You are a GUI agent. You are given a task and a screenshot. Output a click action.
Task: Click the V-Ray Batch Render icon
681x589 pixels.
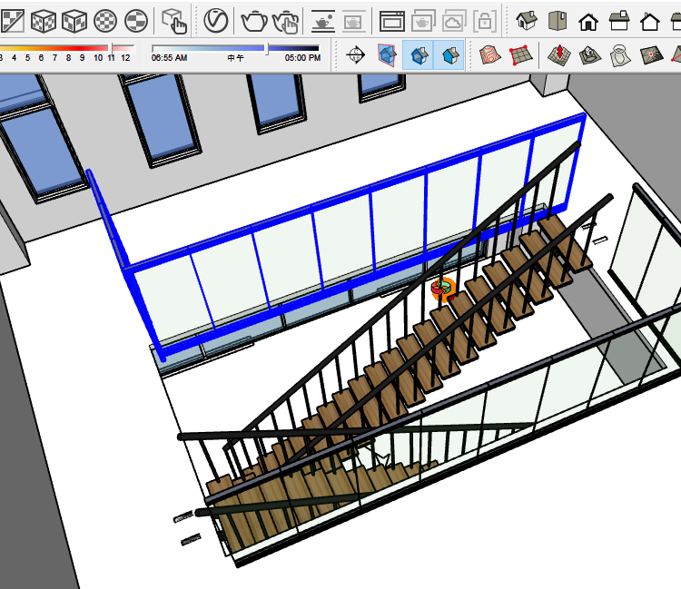(423, 21)
